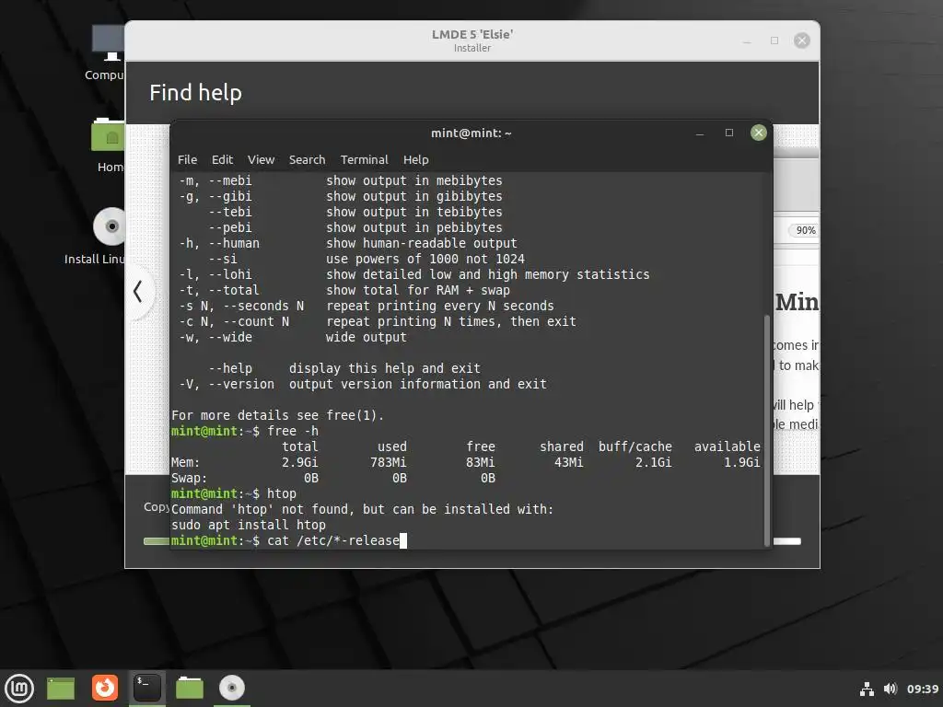Click the terminal vertical scrollbar
Viewport: 943px width, 707px height.
point(767,429)
